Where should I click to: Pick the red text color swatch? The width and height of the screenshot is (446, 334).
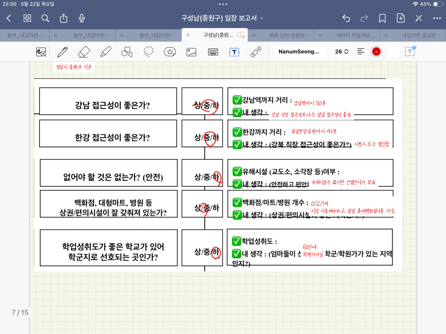click(376, 52)
